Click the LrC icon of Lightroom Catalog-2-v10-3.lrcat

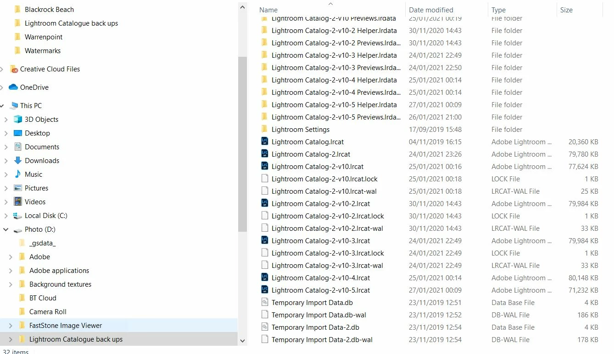click(x=264, y=240)
